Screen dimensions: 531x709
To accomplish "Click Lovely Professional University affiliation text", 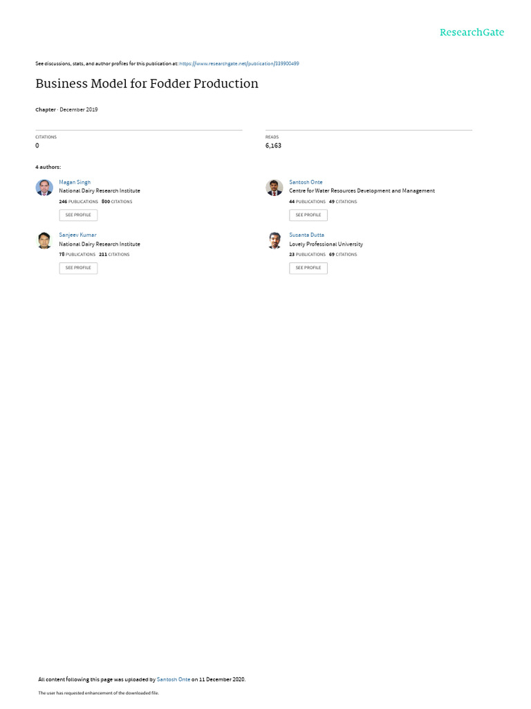I will tap(326, 244).
